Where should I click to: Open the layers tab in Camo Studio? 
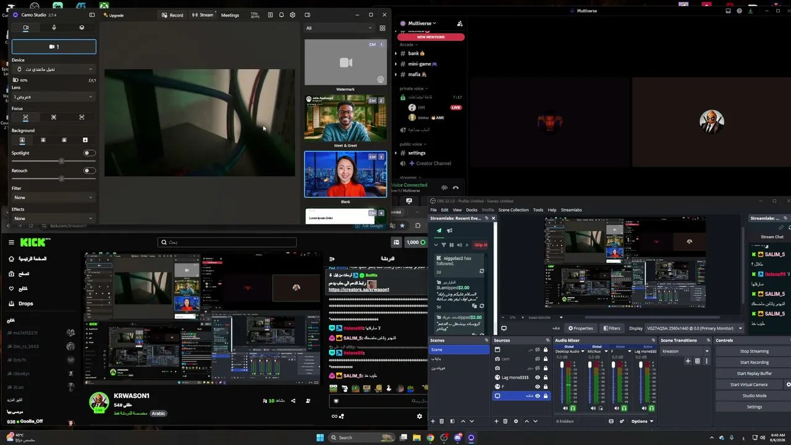[x=82, y=27]
